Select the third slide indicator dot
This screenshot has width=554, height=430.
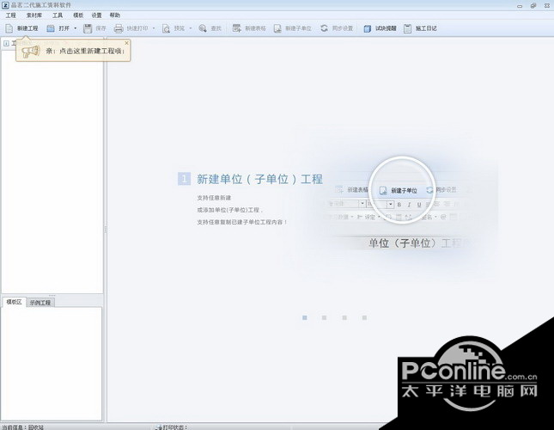344,317
